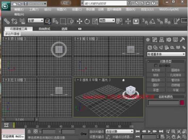The height and width of the screenshot is (140, 188).
Task: Click the 平面 plane primitive button
Action: (176, 90)
